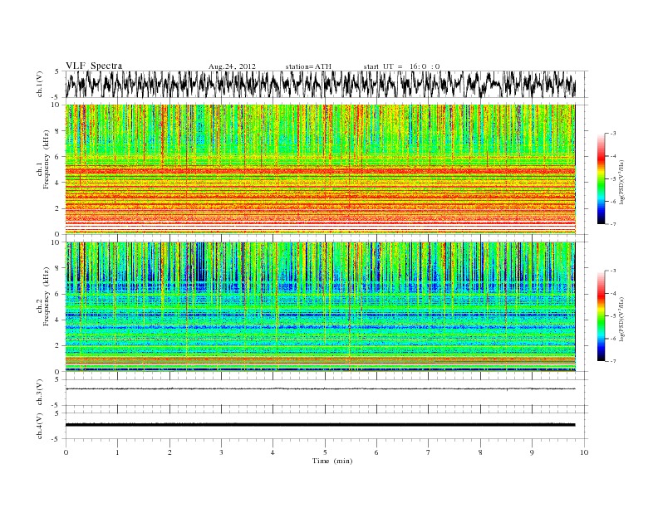Click the time axis tick label "10"
658x508 pixels.
(x=584, y=452)
